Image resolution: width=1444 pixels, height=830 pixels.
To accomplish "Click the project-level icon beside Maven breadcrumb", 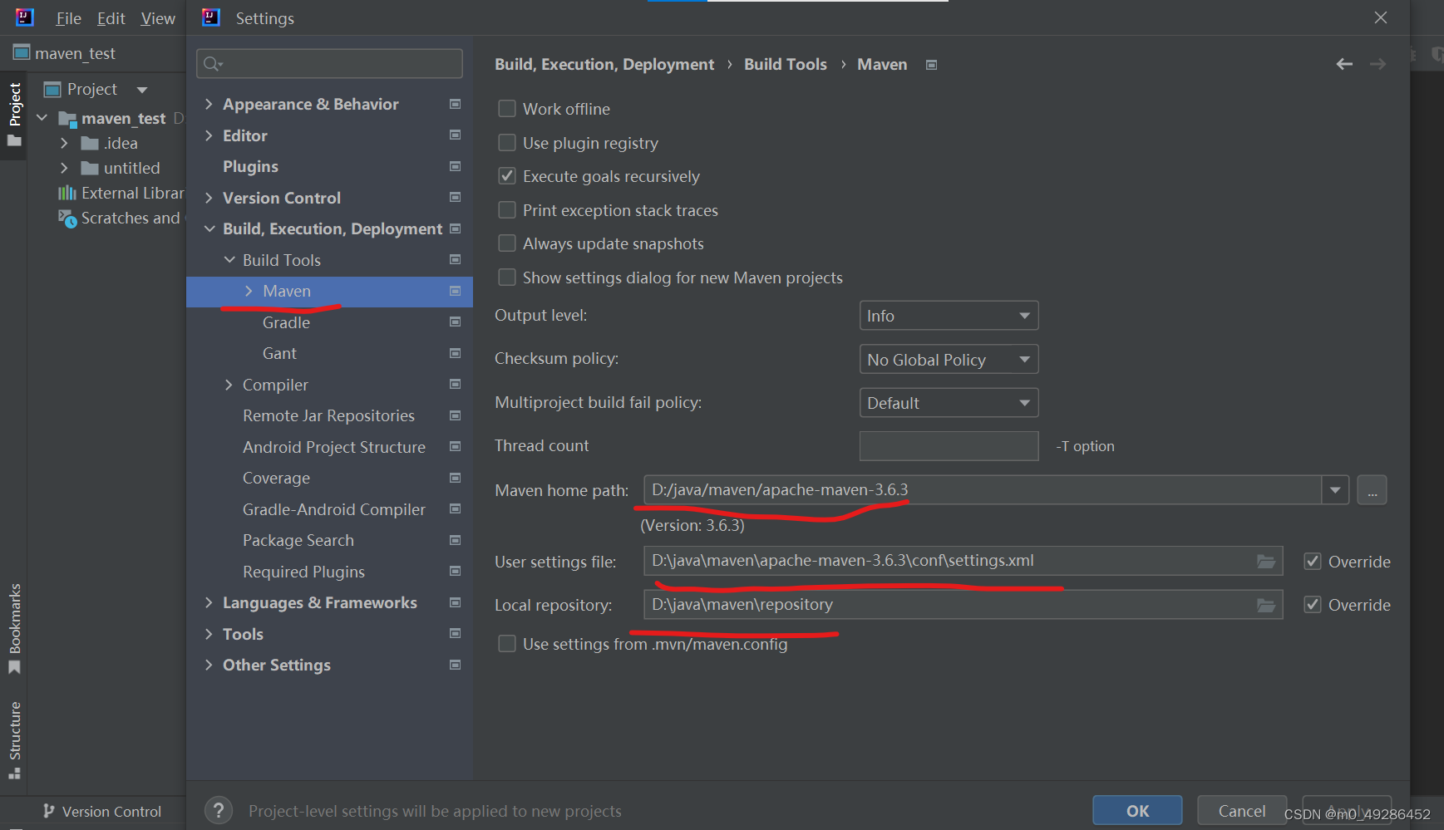I will (932, 65).
